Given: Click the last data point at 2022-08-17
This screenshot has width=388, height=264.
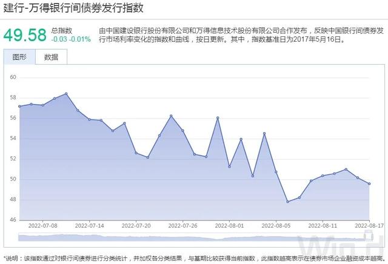Looking at the screenshot, I should click(369, 183).
